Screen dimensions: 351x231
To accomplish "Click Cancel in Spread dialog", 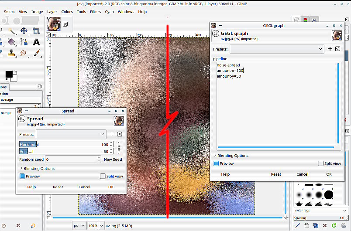I will [x=84, y=187].
